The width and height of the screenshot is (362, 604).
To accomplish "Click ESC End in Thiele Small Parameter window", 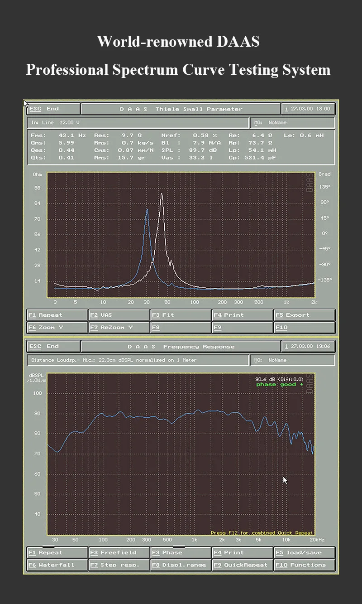I will (x=53, y=109).
